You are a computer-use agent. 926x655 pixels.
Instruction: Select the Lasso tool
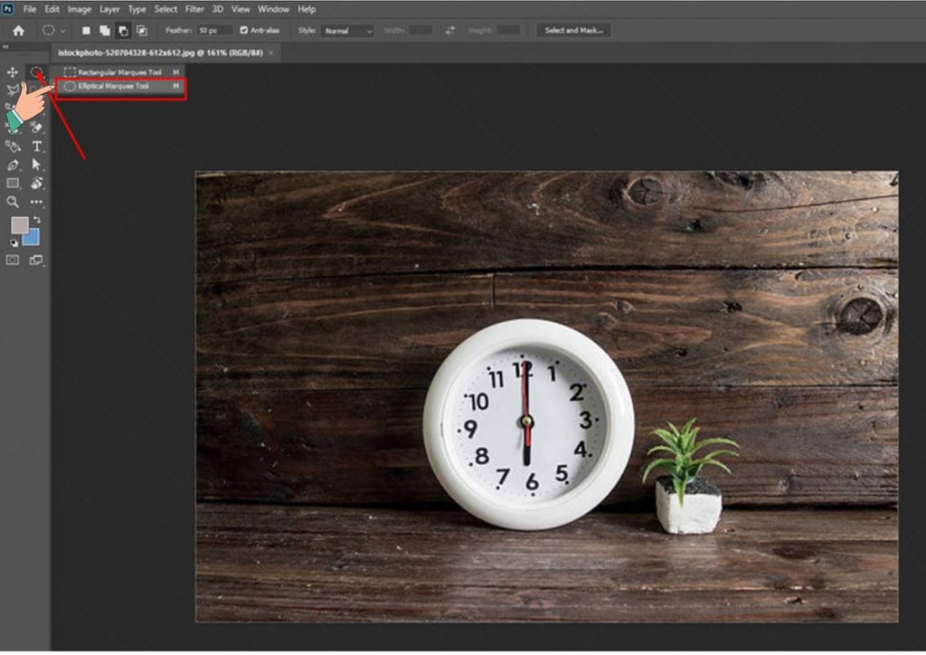[12, 90]
